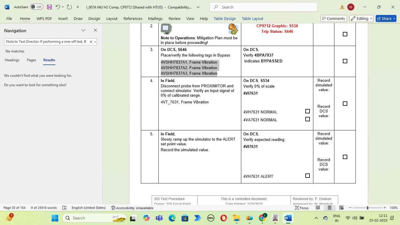Click the zoom out minus button

pos(350,208)
